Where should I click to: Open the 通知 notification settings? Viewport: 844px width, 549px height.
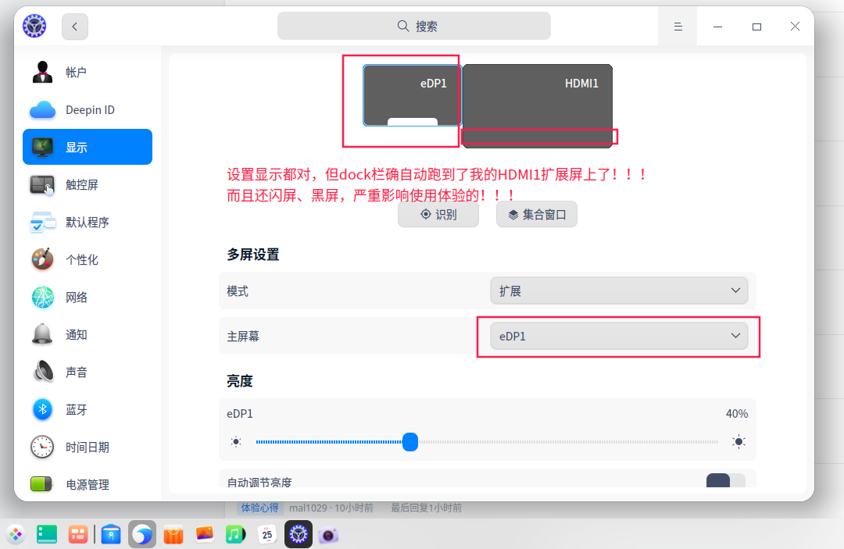(x=88, y=334)
